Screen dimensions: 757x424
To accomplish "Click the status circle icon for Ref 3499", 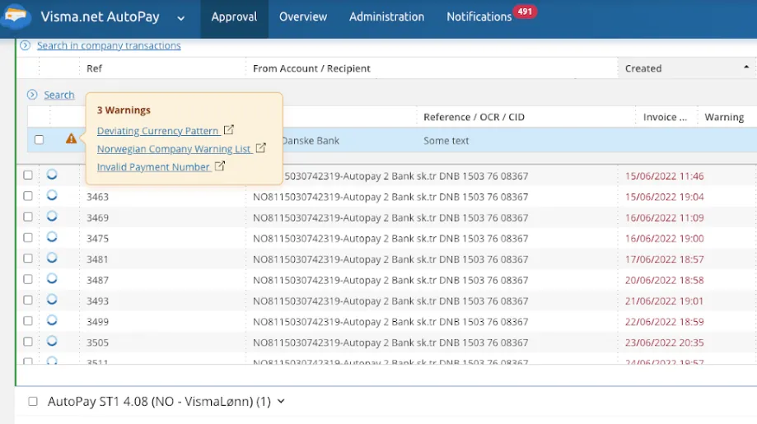I will coord(52,319).
